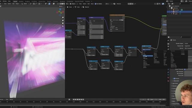The image size is (192, 108).
Task: Open the Slot 1 material slot dropdown
Action: 109,4
